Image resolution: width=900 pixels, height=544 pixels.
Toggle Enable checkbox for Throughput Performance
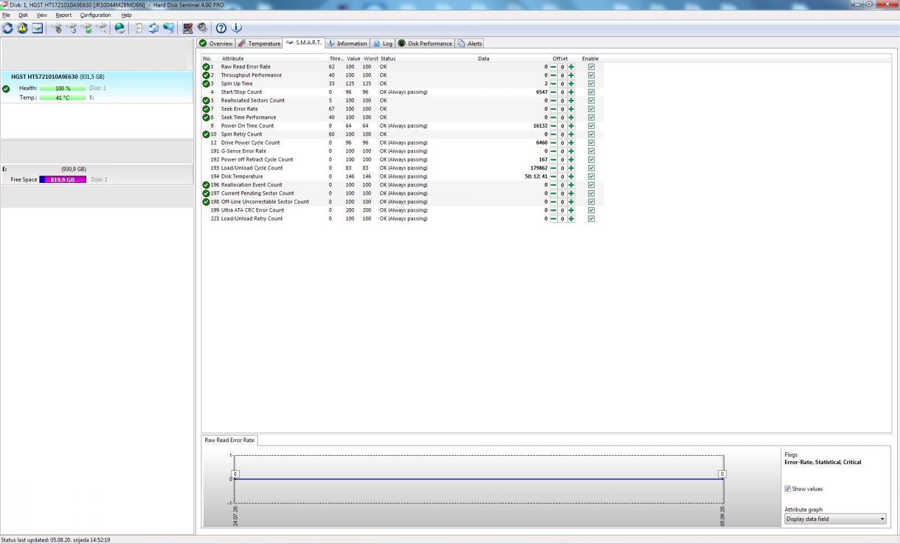pos(591,75)
